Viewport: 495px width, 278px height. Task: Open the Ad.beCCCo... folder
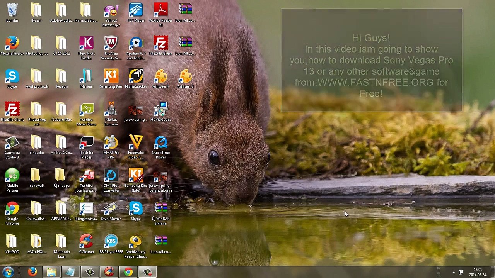point(61,145)
